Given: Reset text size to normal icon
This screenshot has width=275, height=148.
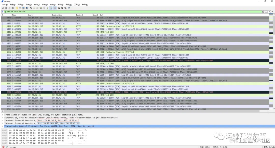Looking at the screenshot, I should click(x=65, y=8).
